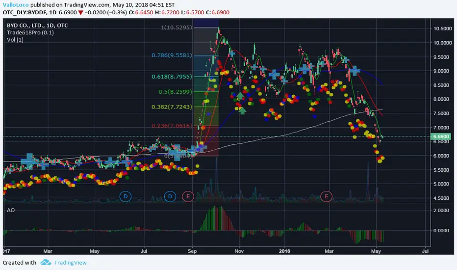Click the 0.382(7.7243) Fibonacci level label
The width and height of the screenshot is (457, 270).
172,107
